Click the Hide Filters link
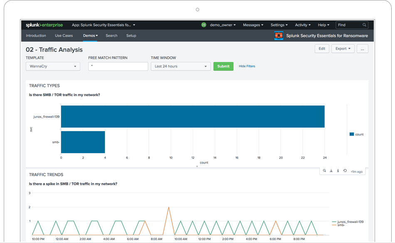Viewport: 395px width, 243px height. tap(247, 66)
